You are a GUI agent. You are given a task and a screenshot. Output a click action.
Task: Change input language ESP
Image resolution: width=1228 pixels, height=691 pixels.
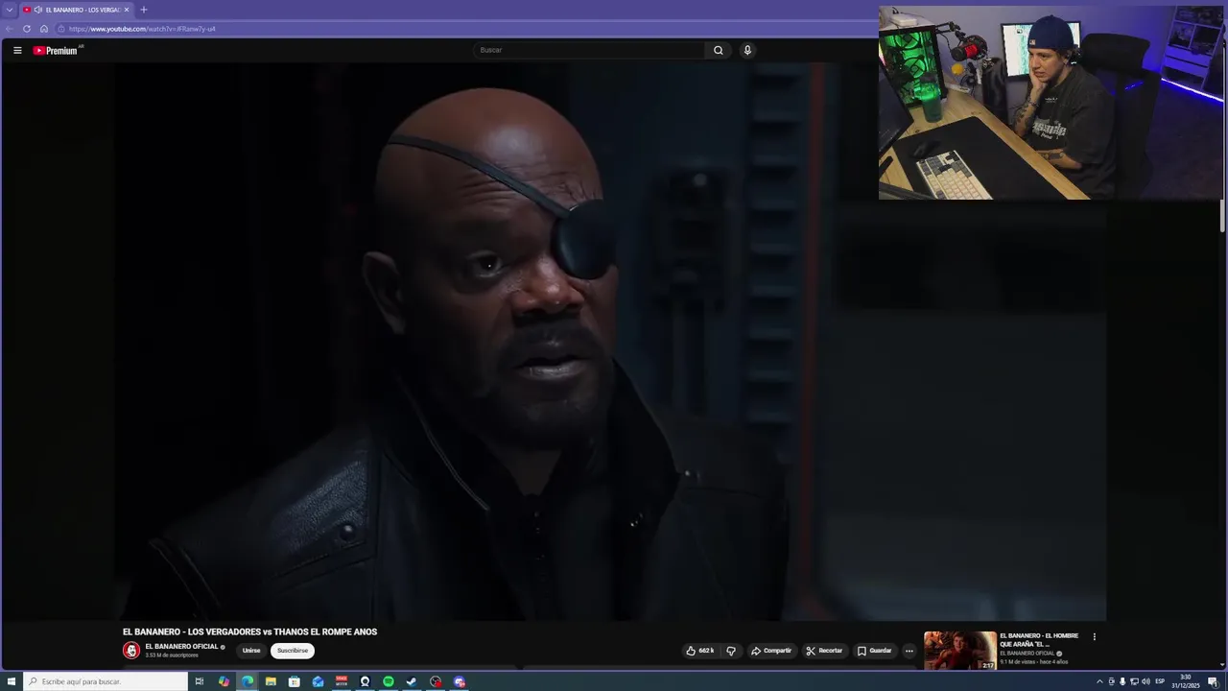[x=1160, y=681]
